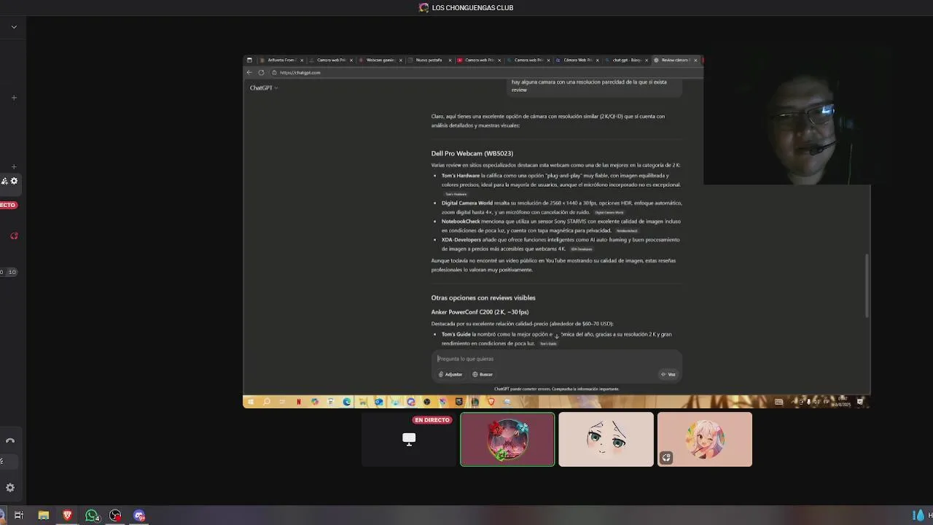Close the 'Nueva pestaña' browser tab
The image size is (933, 525).
point(450,60)
